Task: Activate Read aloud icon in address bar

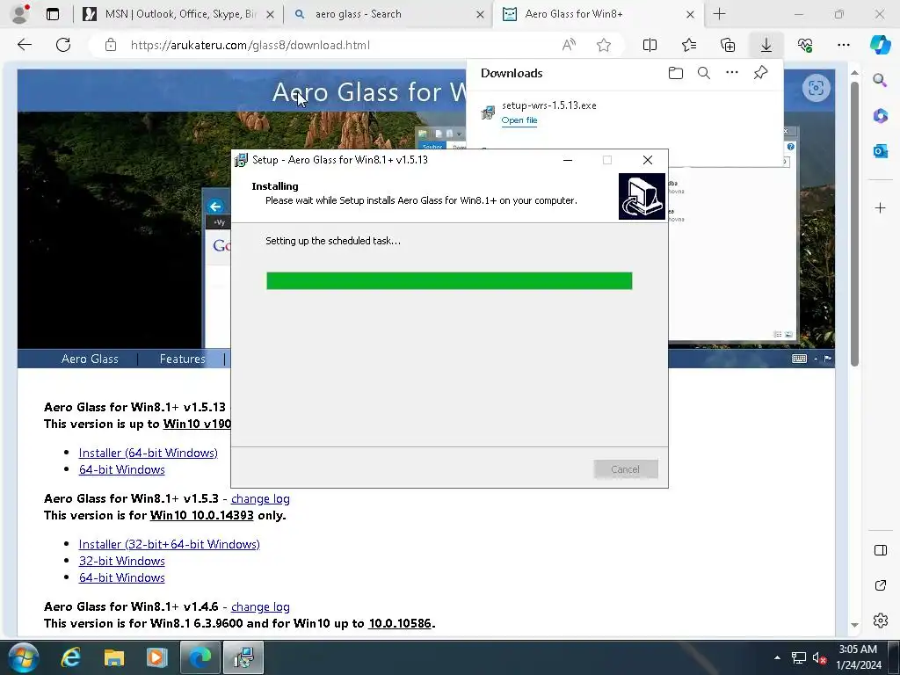Action: [x=569, y=45]
